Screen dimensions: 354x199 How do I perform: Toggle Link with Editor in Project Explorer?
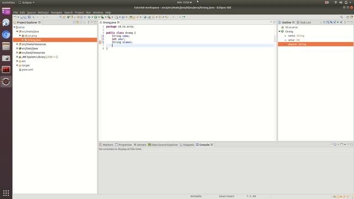[x=78, y=22]
